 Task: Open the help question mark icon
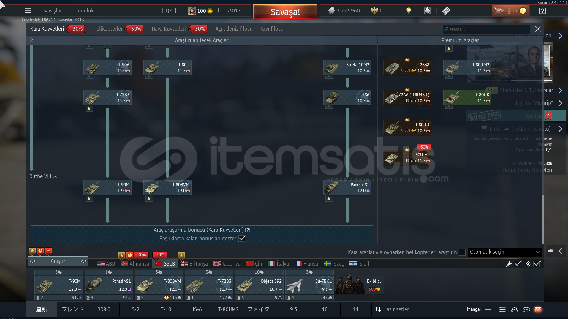click(x=542, y=11)
